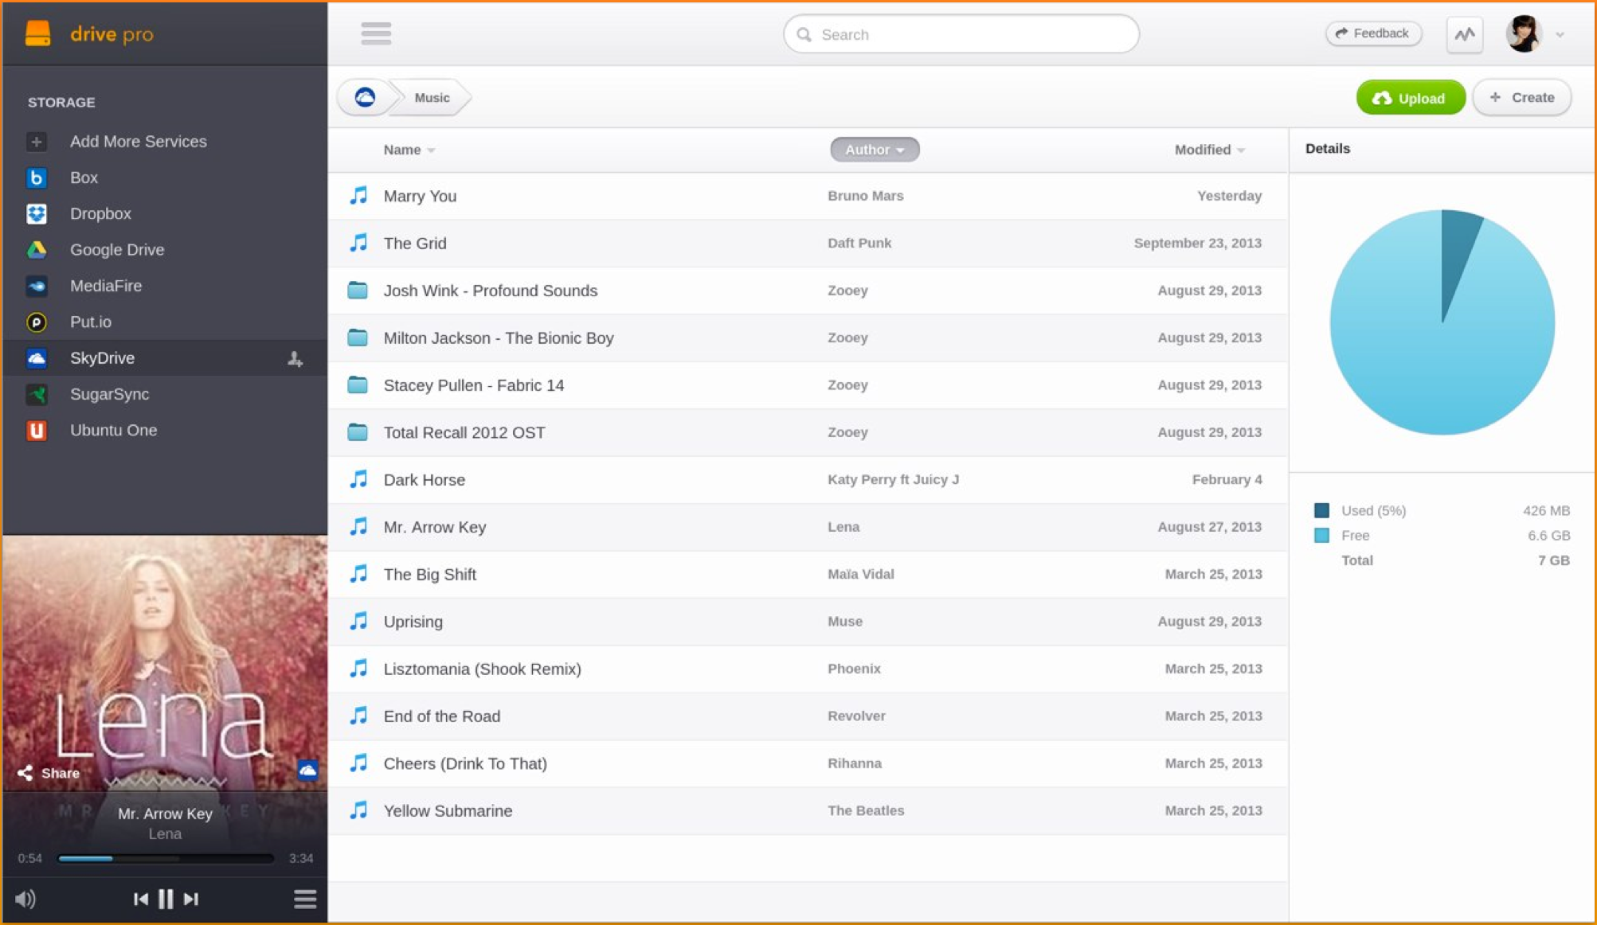The width and height of the screenshot is (1597, 925).
Task: Click the Create button
Action: click(1521, 97)
